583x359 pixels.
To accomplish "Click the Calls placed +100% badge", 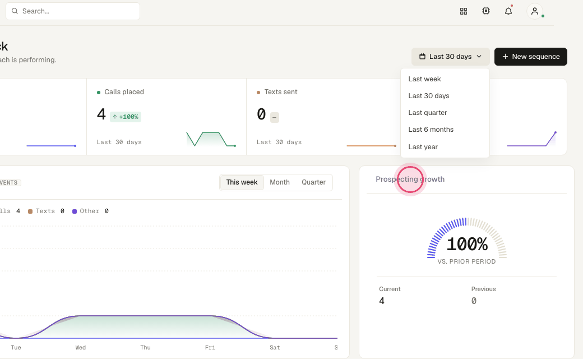I will point(126,117).
